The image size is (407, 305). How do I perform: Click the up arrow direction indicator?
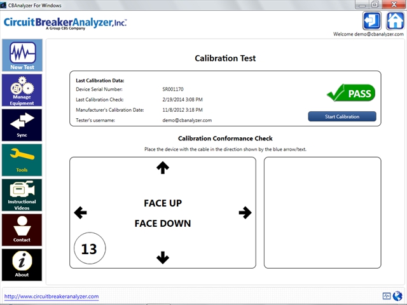(x=163, y=168)
